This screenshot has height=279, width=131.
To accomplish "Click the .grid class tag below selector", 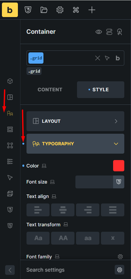I will coord(34,71).
